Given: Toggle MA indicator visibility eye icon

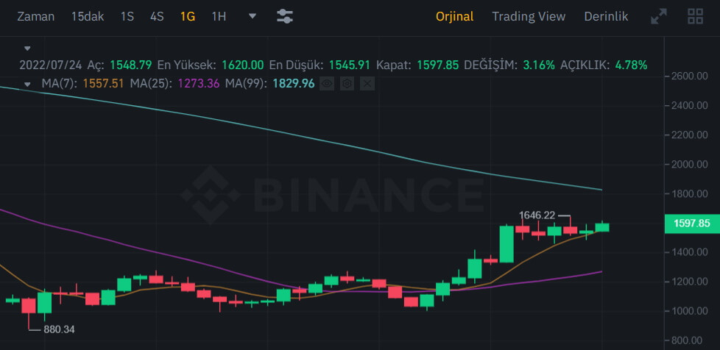Looking at the screenshot, I should click(328, 84).
